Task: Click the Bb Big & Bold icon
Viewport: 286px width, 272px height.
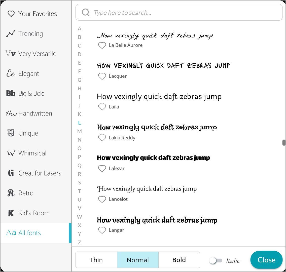Action: (x=11, y=93)
